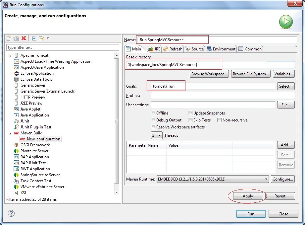Click the Browse Workspace button

coord(209,74)
